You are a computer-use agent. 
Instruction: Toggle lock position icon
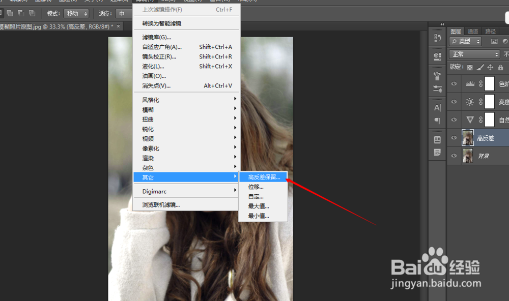point(490,67)
